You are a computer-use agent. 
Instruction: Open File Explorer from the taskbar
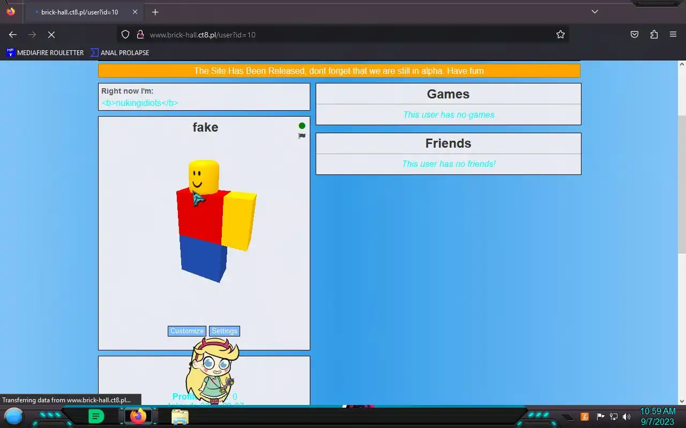tap(180, 416)
